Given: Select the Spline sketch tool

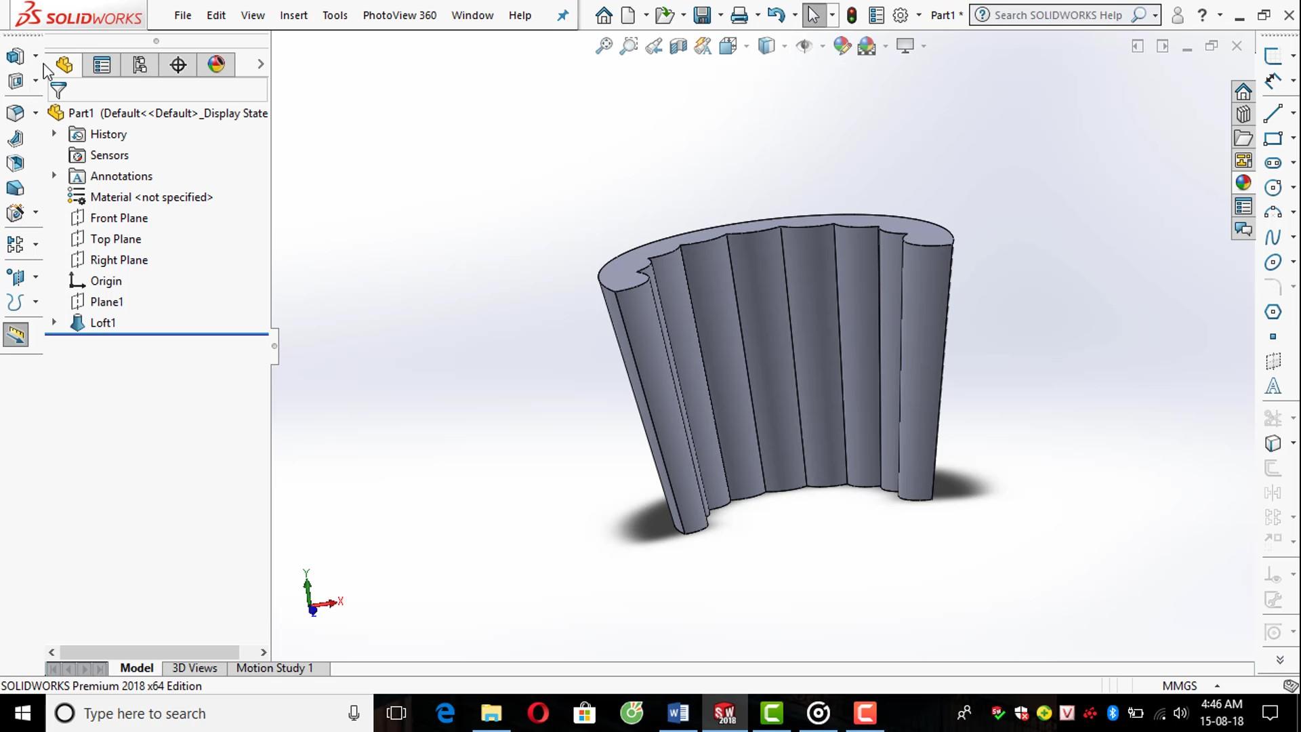Looking at the screenshot, I should (x=1272, y=237).
